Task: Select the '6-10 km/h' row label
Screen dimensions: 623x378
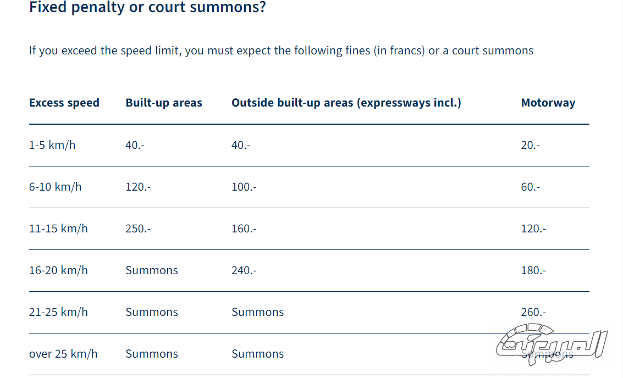Action: point(55,187)
